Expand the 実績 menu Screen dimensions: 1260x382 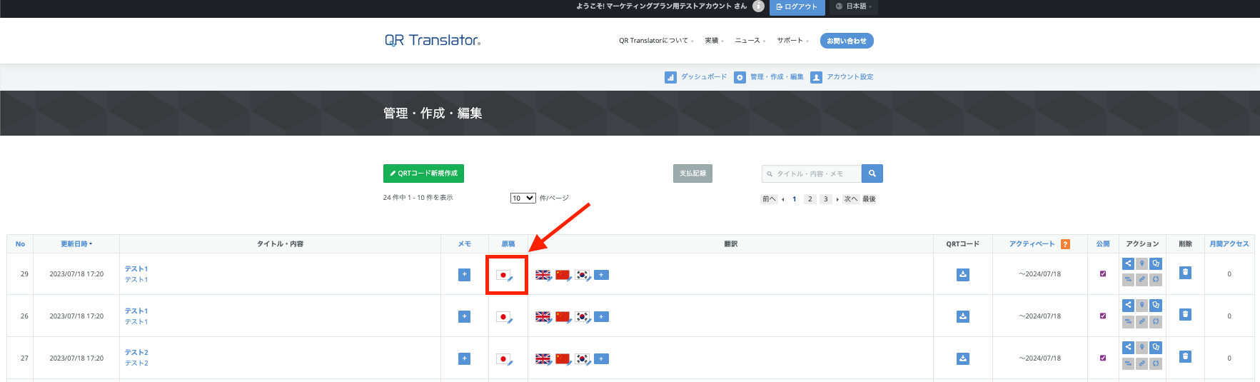[714, 41]
